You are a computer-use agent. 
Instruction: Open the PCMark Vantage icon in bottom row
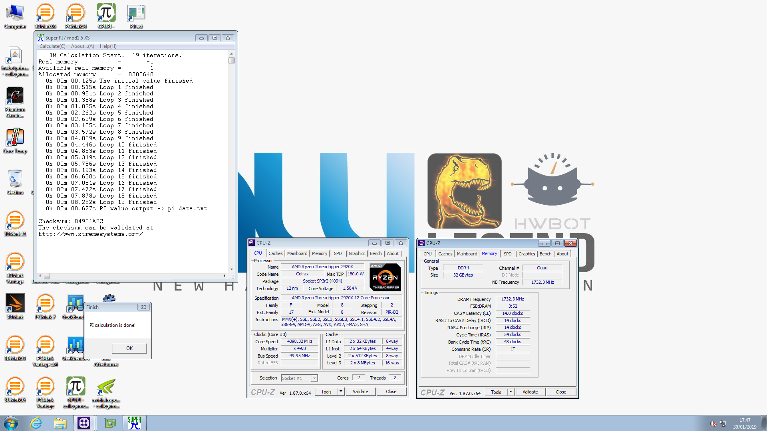(x=45, y=393)
